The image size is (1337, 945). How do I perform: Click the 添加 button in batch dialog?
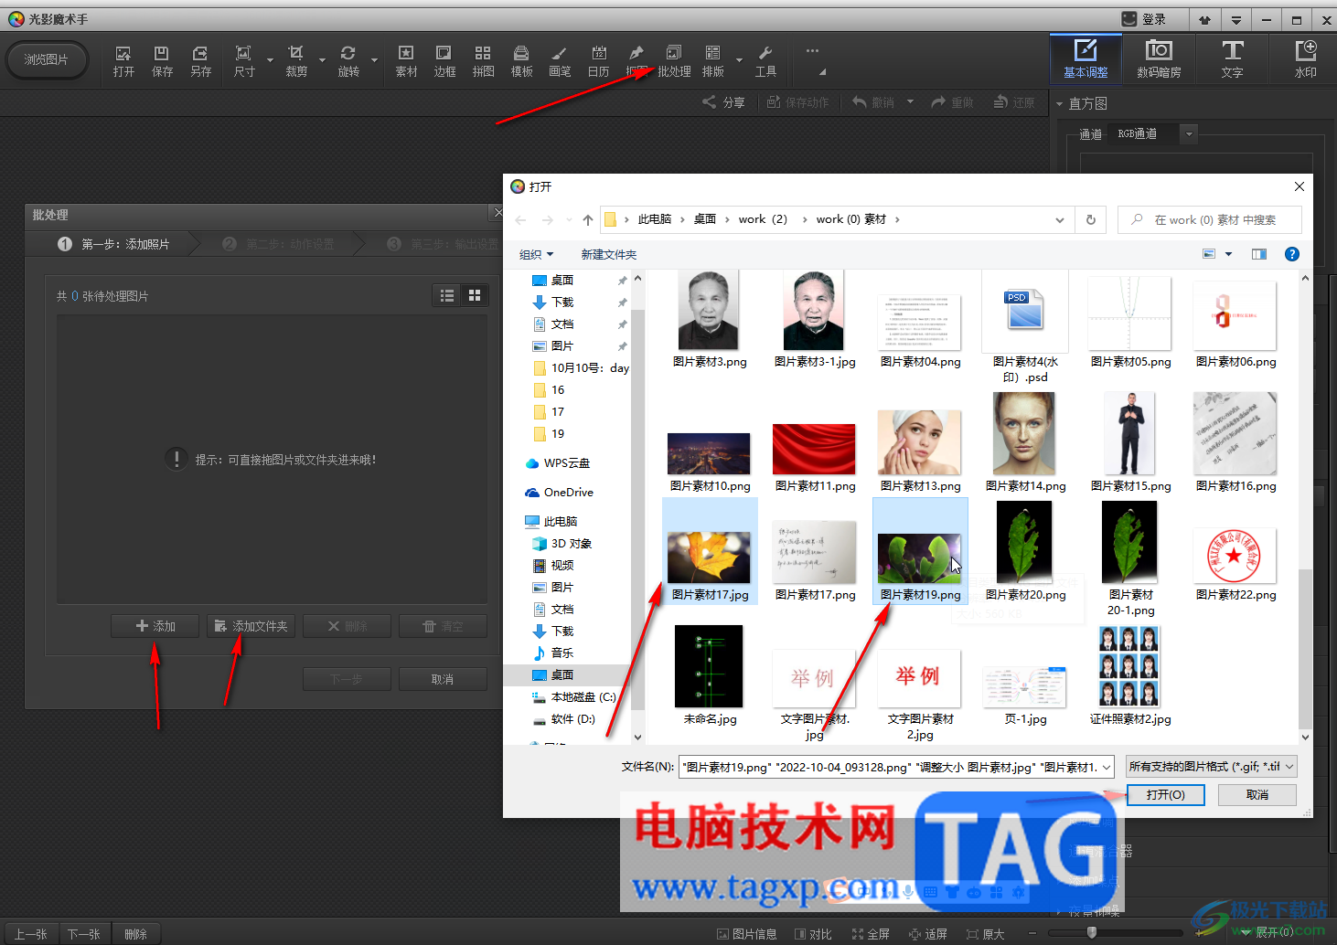155,626
